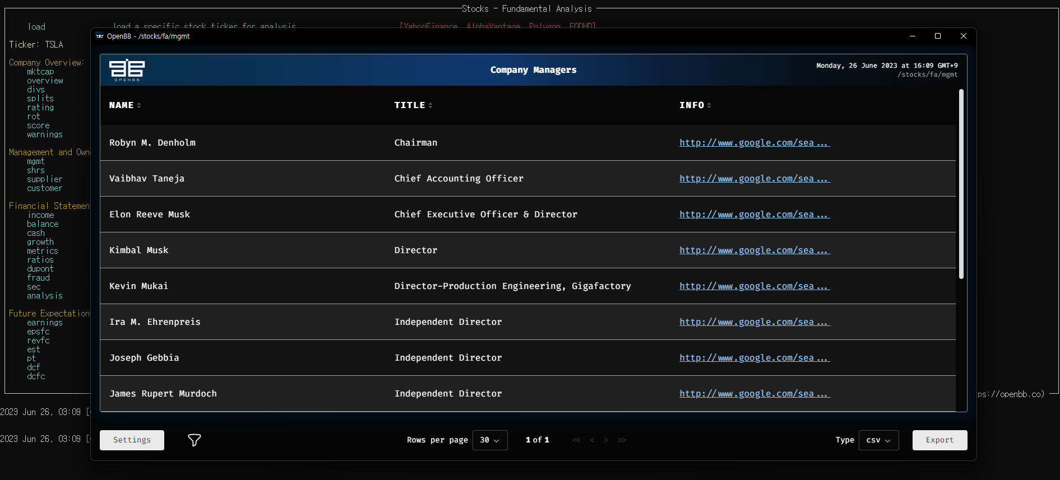The height and width of the screenshot is (480, 1060).
Task: Click income command in terminal menu
Action: pyautogui.click(x=41, y=215)
